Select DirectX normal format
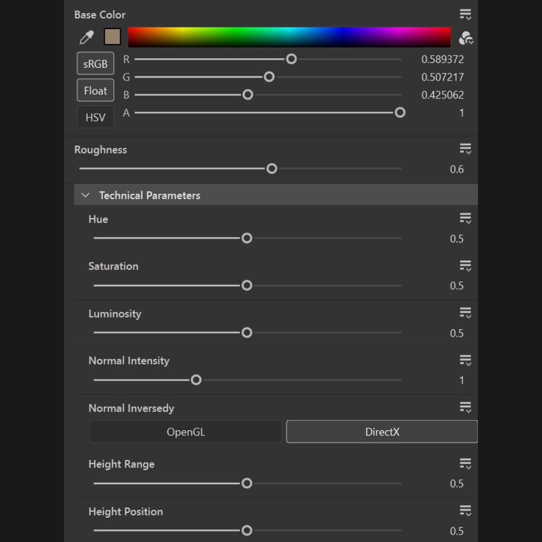This screenshot has width=542, height=542. 382,432
